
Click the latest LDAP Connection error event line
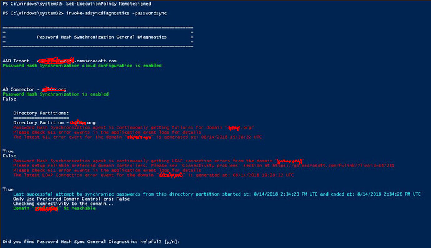coord(154,175)
